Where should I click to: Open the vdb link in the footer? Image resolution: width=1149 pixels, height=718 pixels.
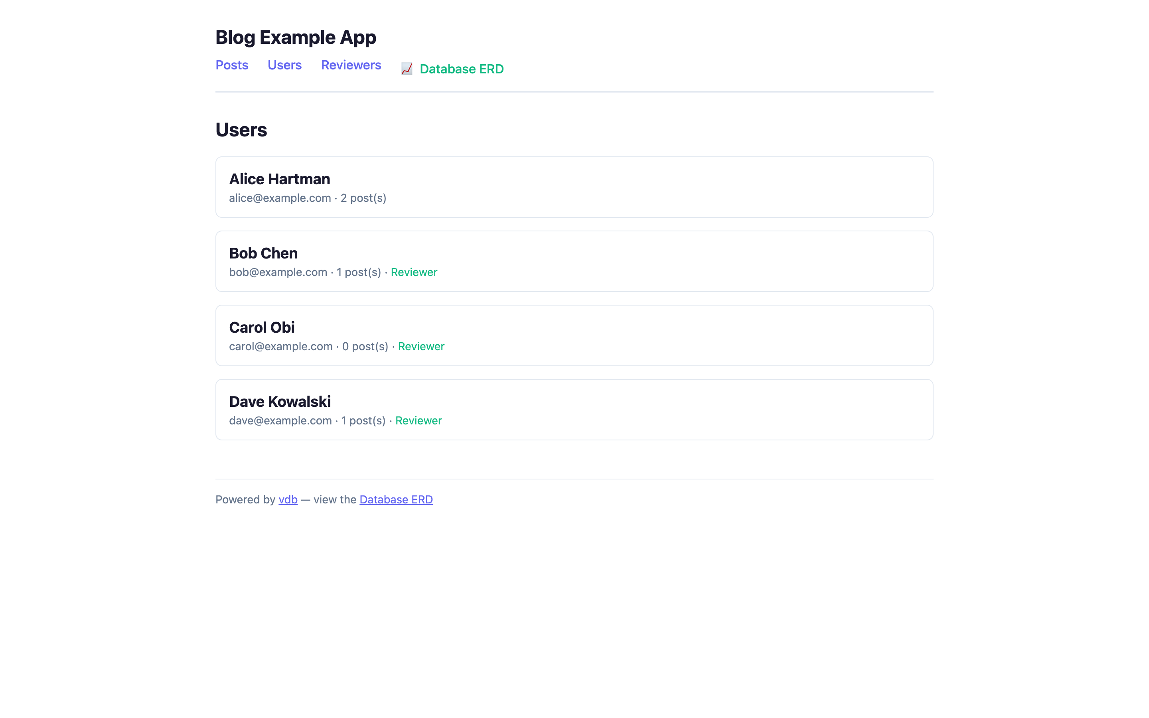[x=287, y=499]
